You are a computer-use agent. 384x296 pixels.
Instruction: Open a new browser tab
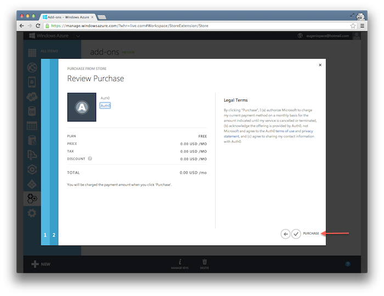coord(101,17)
